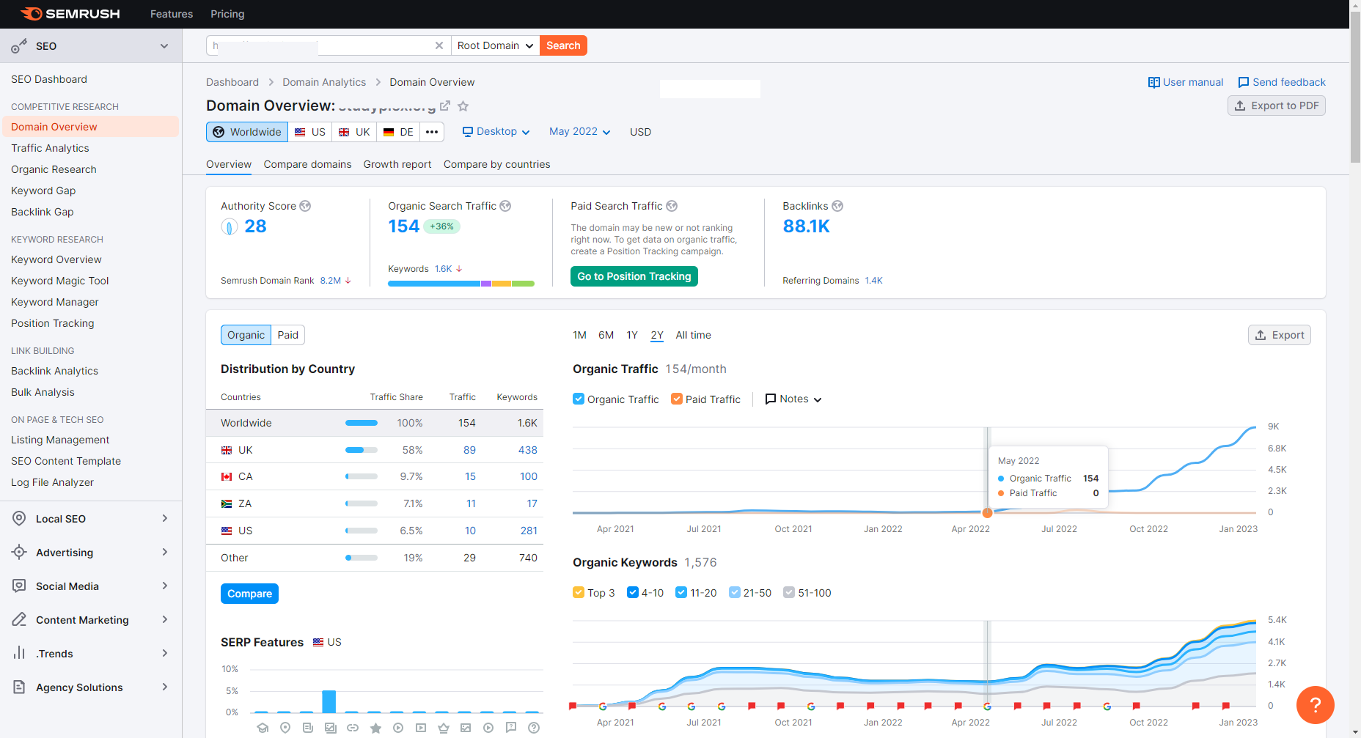The width and height of the screenshot is (1361, 738).
Task: Click the UK traffic share bar
Action: tap(362, 450)
